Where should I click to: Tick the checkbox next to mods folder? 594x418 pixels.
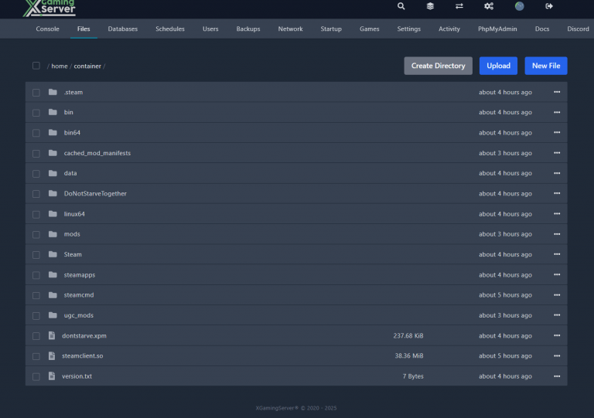click(x=36, y=234)
